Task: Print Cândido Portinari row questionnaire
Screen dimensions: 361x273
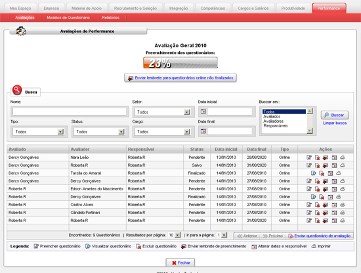Action: (343, 213)
